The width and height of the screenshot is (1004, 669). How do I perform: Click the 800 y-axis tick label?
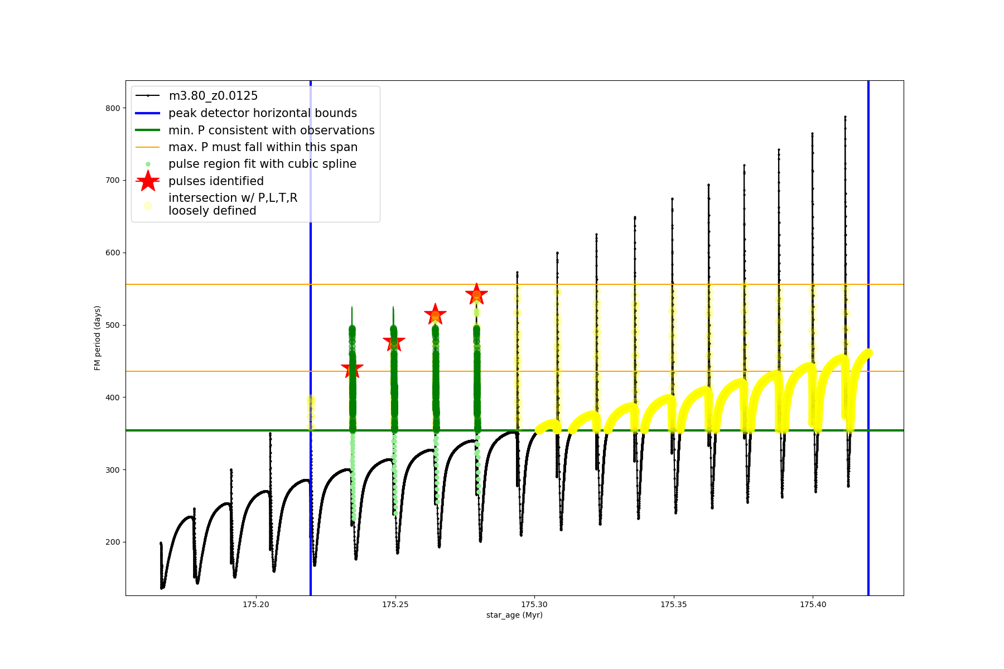(113, 108)
